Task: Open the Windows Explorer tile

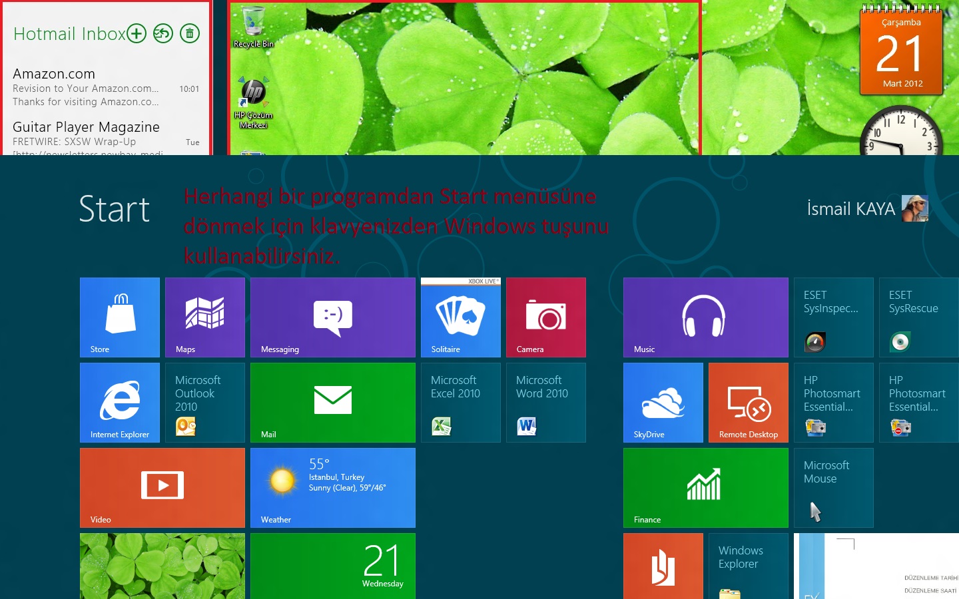Action: (749, 566)
